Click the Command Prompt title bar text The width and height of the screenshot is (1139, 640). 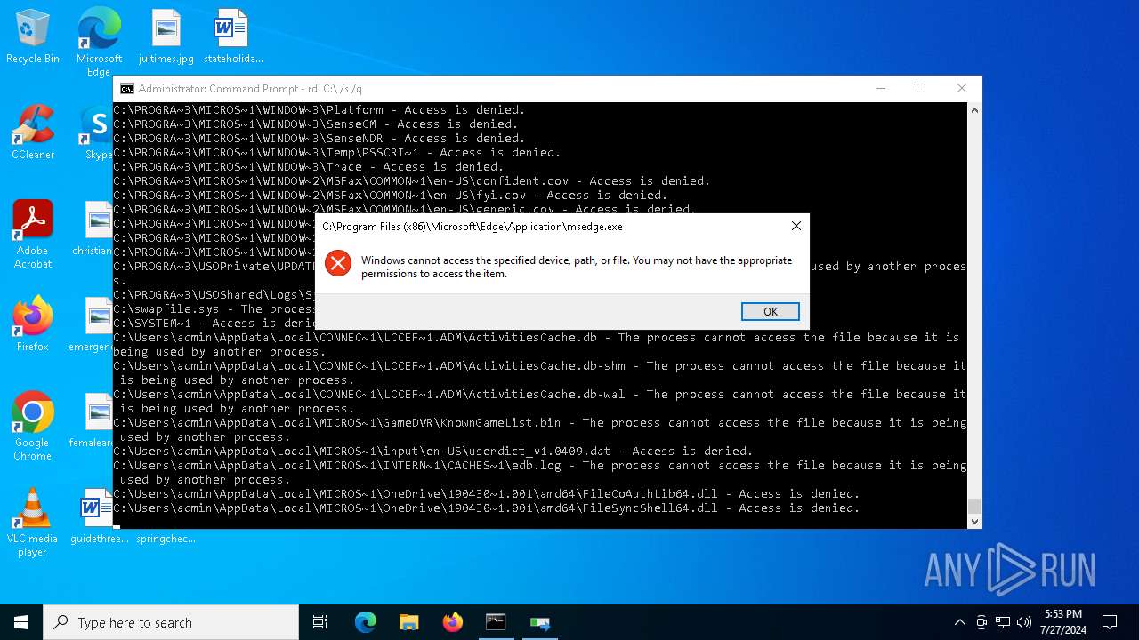pyautogui.click(x=250, y=89)
